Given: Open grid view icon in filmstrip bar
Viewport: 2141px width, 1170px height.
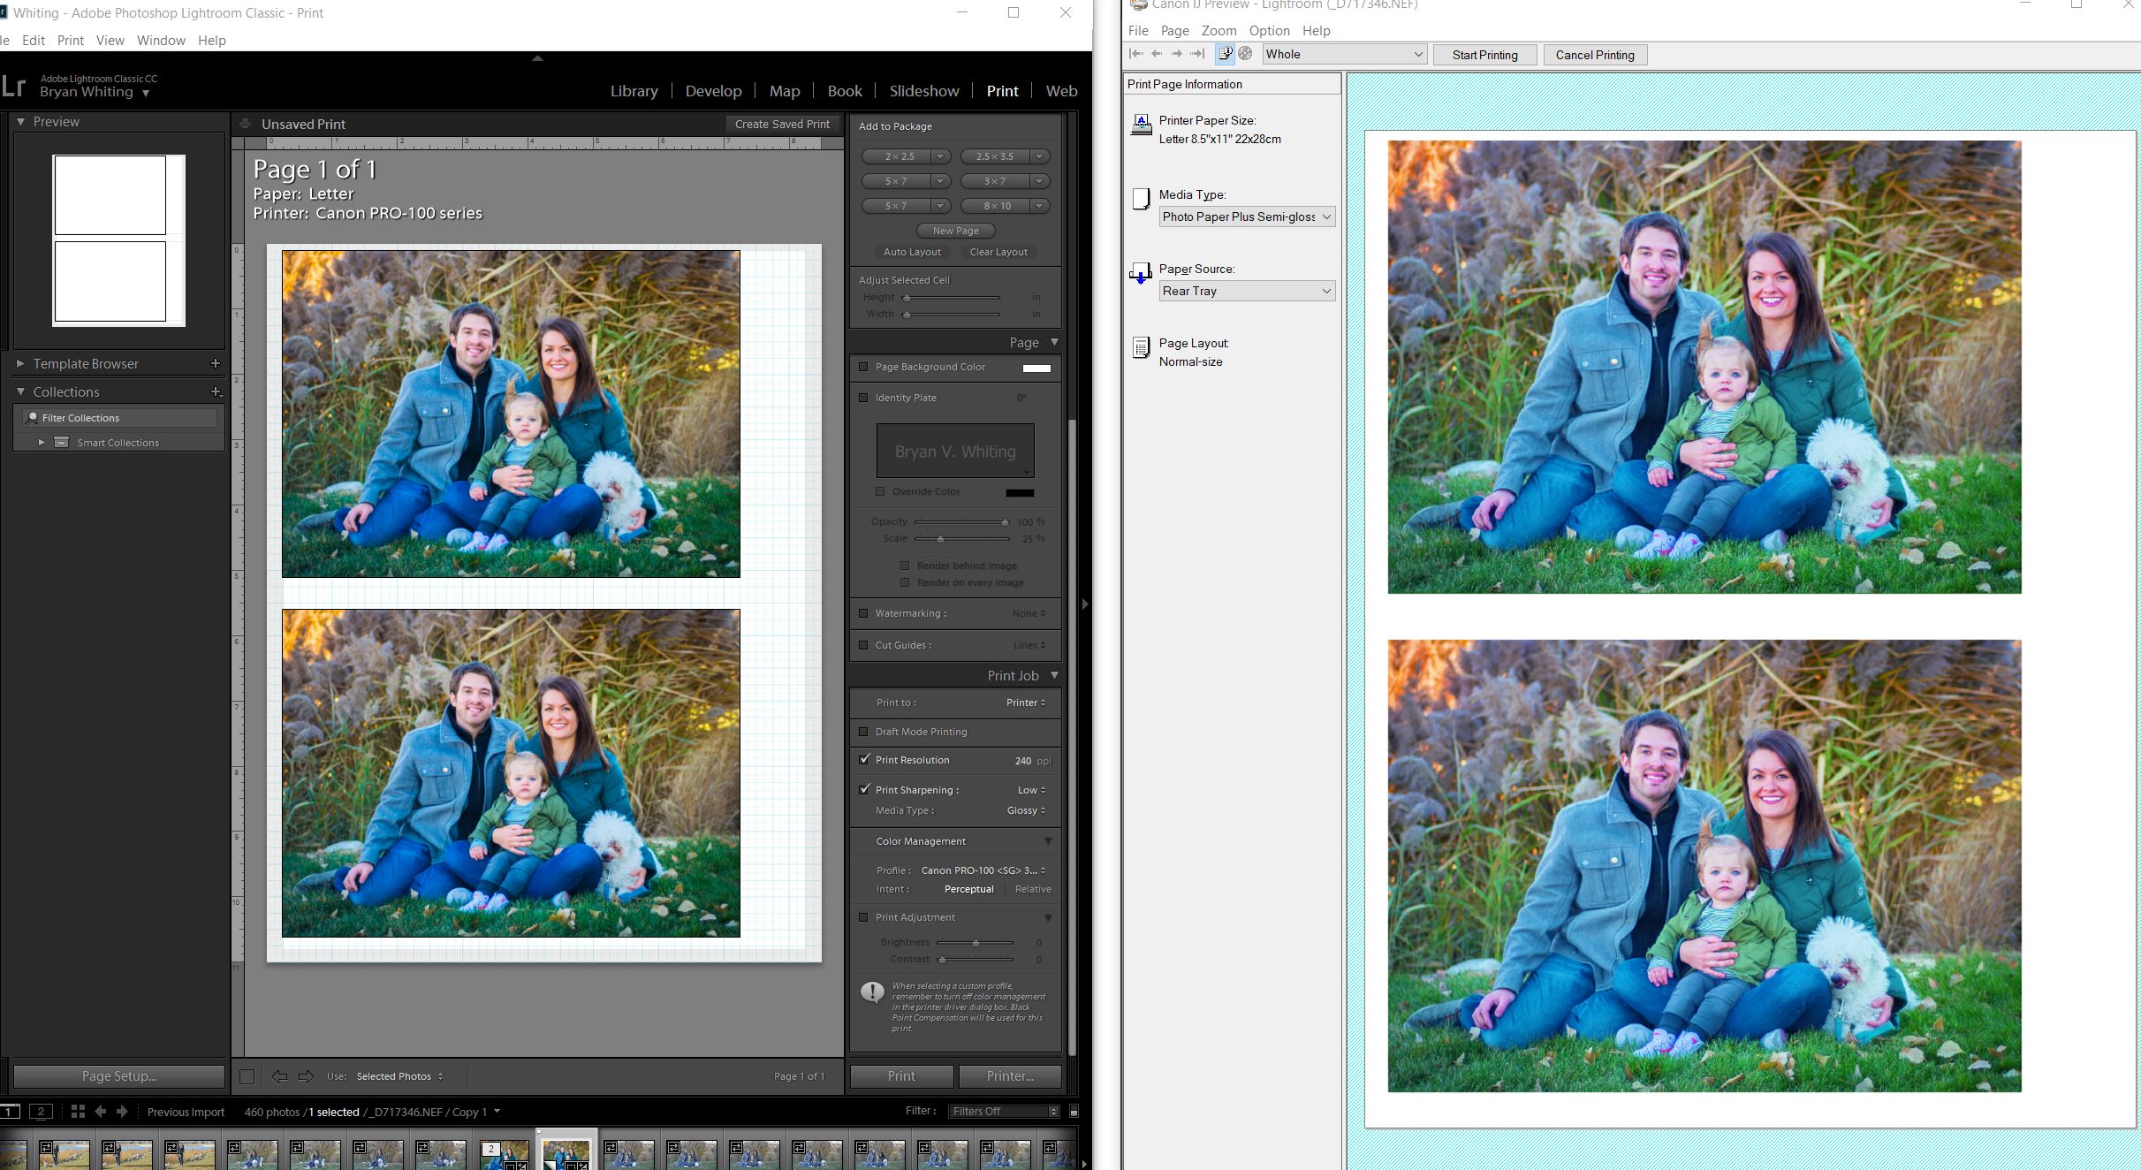Looking at the screenshot, I should [x=78, y=1112].
